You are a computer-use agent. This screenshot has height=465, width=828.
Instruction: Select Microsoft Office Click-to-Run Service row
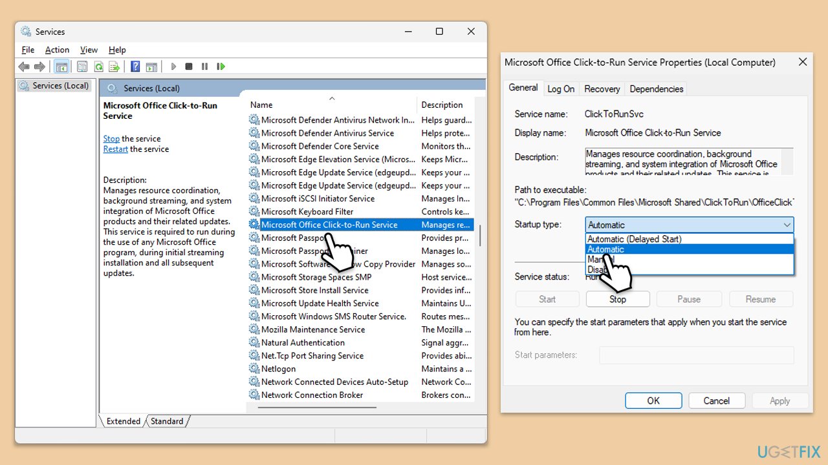361,225
